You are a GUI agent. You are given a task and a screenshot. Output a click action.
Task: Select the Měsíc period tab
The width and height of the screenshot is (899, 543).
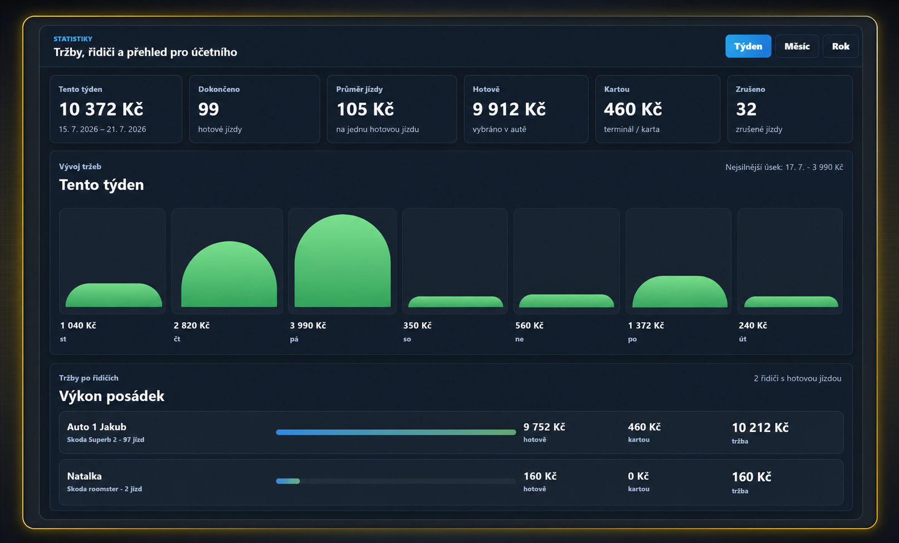pyautogui.click(x=797, y=46)
